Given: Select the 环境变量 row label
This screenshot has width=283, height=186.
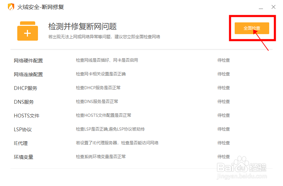Looking at the screenshot, I should point(23,157).
